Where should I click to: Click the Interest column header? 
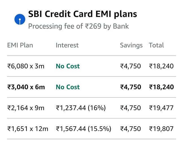point(67,45)
